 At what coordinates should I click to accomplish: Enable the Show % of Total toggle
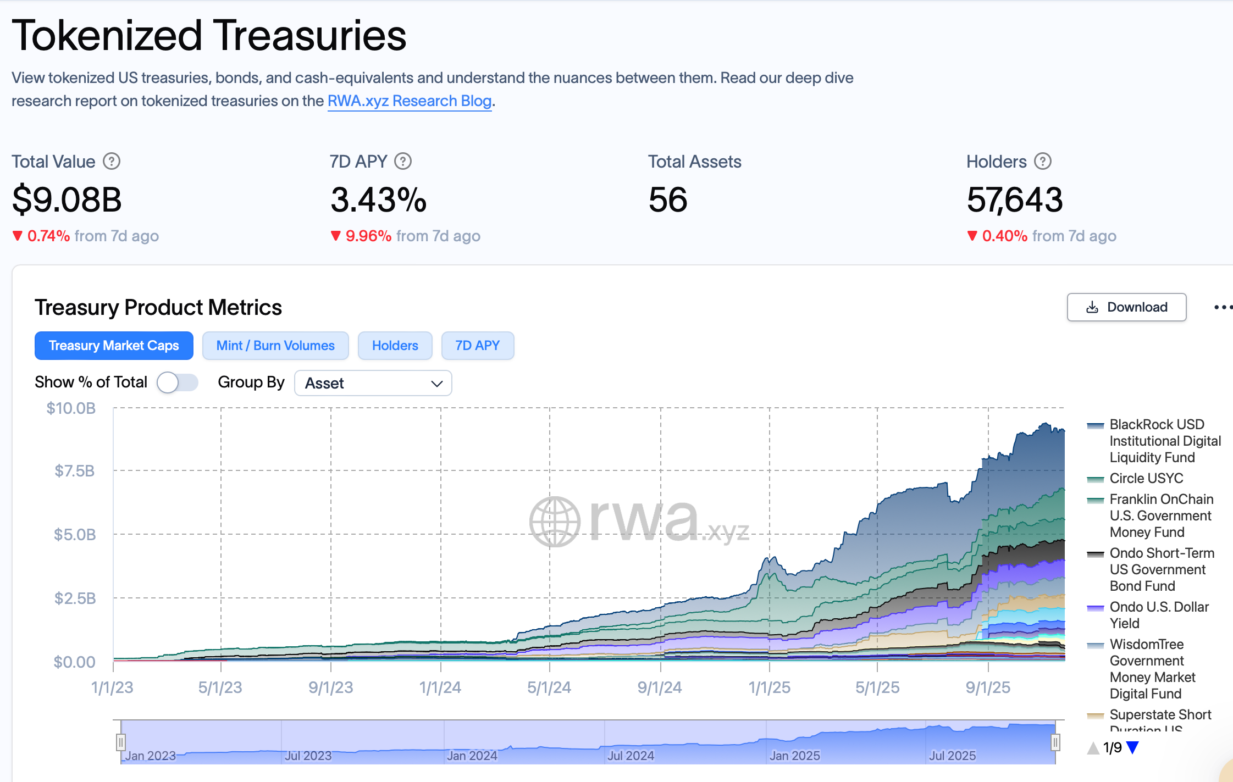click(x=177, y=382)
